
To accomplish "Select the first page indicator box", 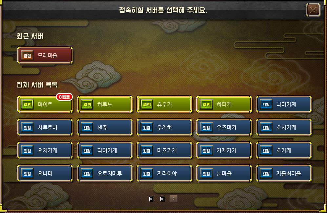I will [x=151, y=199].
